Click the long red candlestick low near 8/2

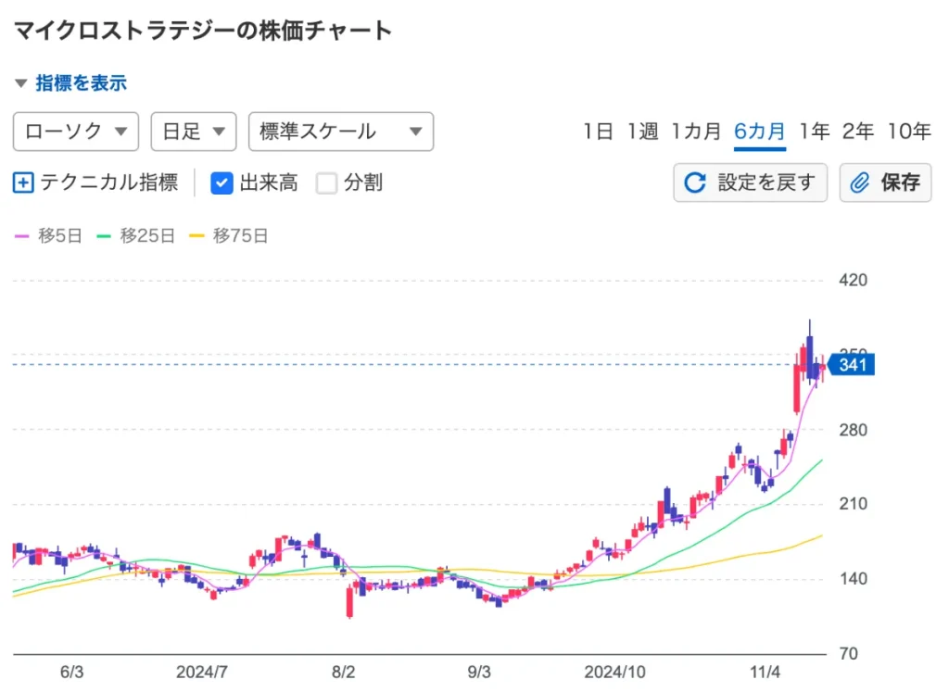[349, 602]
